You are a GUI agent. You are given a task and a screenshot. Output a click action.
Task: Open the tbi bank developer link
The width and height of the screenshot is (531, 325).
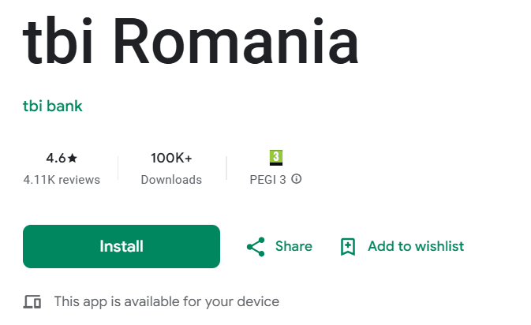point(53,106)
